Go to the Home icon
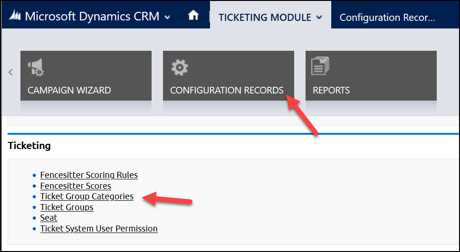This screenshot has height=252, width=460. (193, 15)
